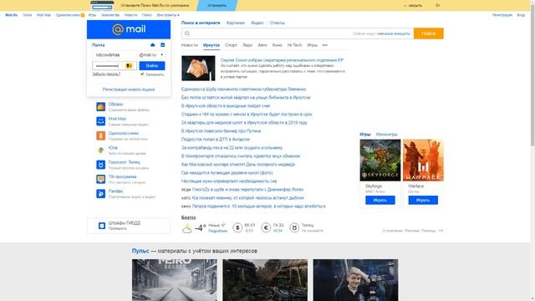Select the Иркутск news tab
The image size is (535, 301).
pyautogui.click(x=211, y=45)
